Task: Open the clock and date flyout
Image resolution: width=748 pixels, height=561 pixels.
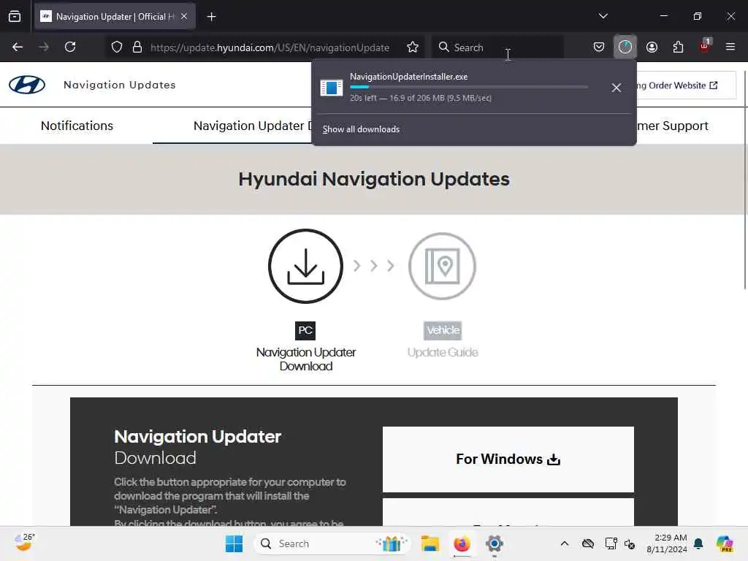Action: point(667,543)
